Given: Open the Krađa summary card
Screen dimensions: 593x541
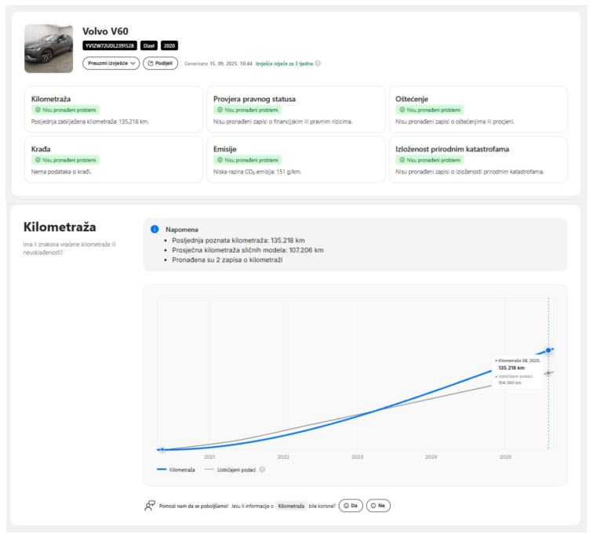Looking at the screenshot, I should [114, 159].
